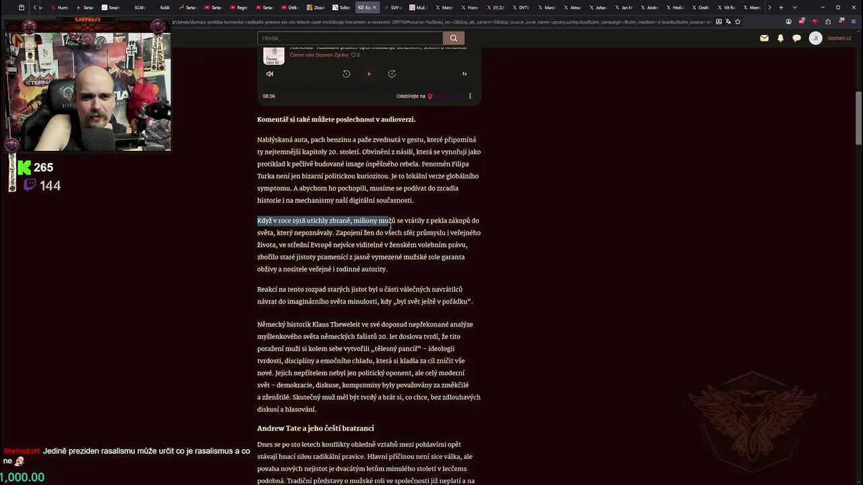
Task: Close the active SZ Kom tab
Action: coord(375,7)
